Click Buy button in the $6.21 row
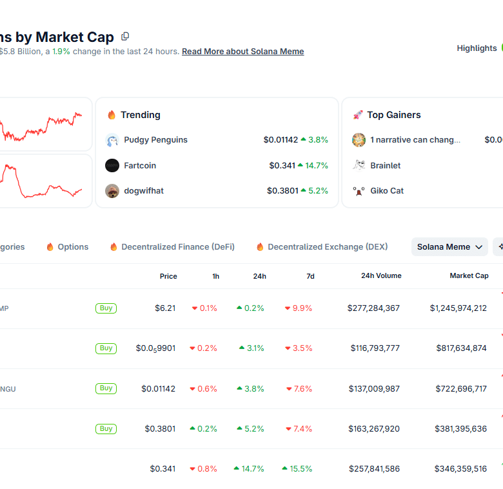The height and width of the screenshot is (489, 503). coord(106,308)
